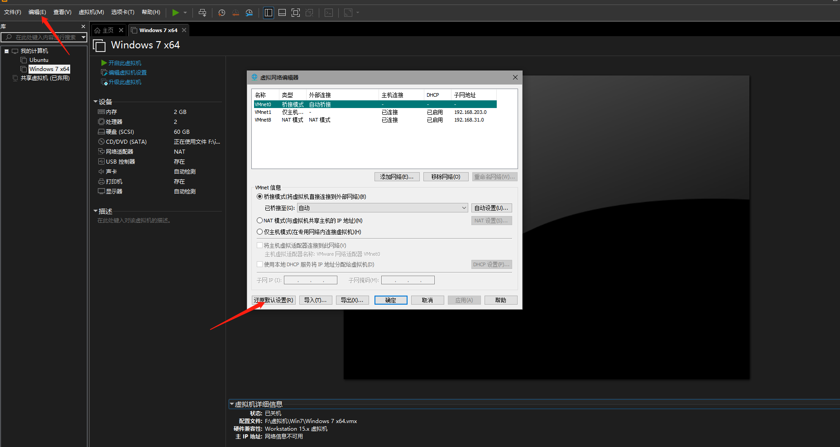
Task: Select the 桥接模式 radio button
Action: click(x=259, y=197)
